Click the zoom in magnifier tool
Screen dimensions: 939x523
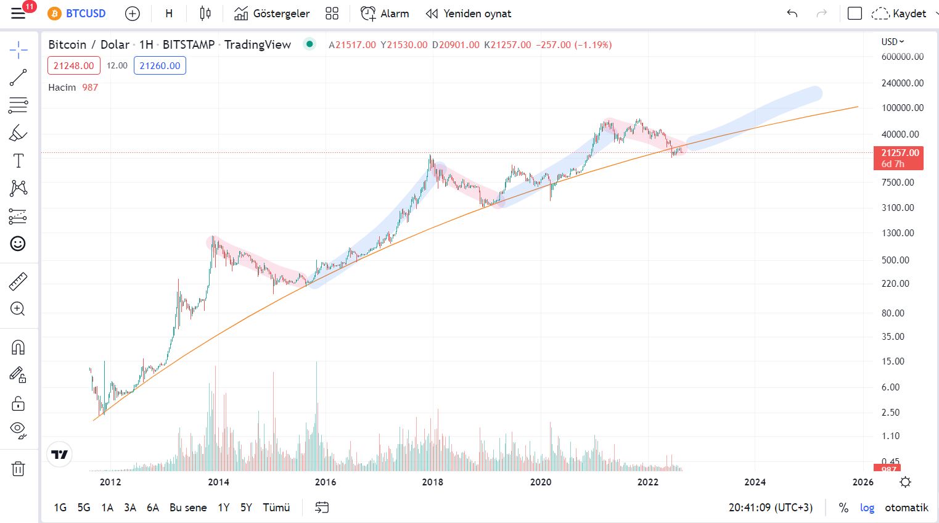18,309
